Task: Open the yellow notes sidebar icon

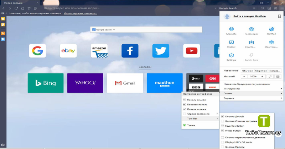Action: click(x=3, y=24)
